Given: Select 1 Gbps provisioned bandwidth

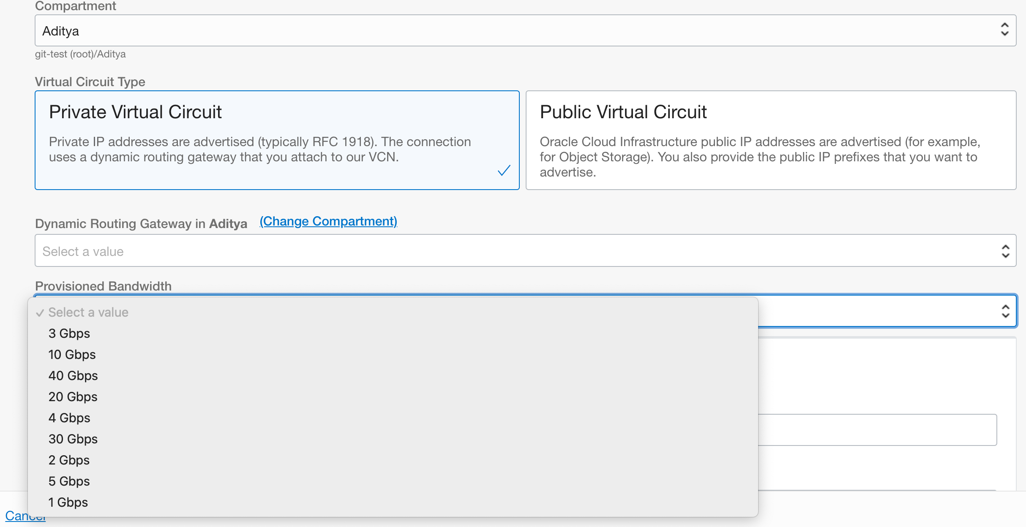Looking at the screenshot, I should 68,503.
